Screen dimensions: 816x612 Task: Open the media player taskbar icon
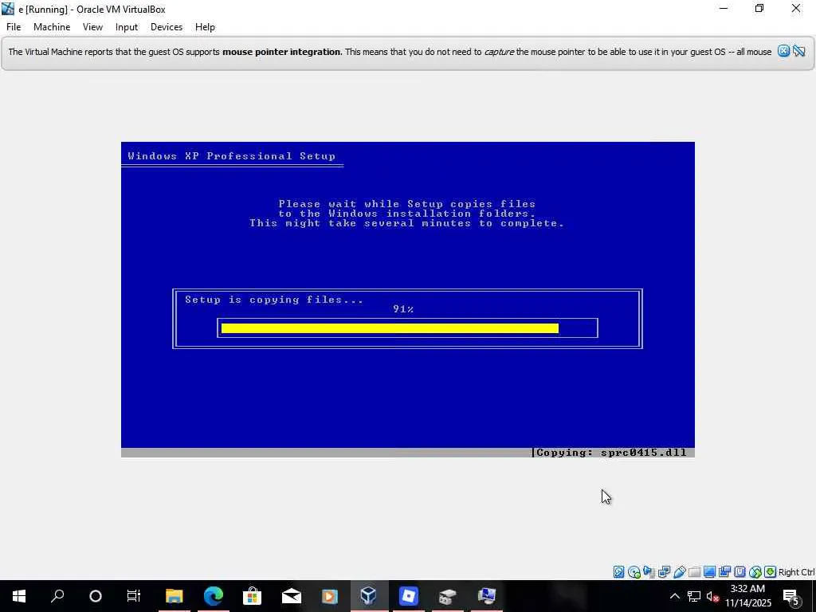click(330, 596)
